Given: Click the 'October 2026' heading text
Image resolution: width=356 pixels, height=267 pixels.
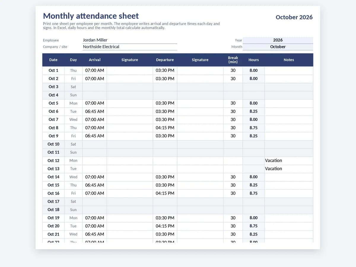Looking at the screenshot, I should [x=294, y=17].
